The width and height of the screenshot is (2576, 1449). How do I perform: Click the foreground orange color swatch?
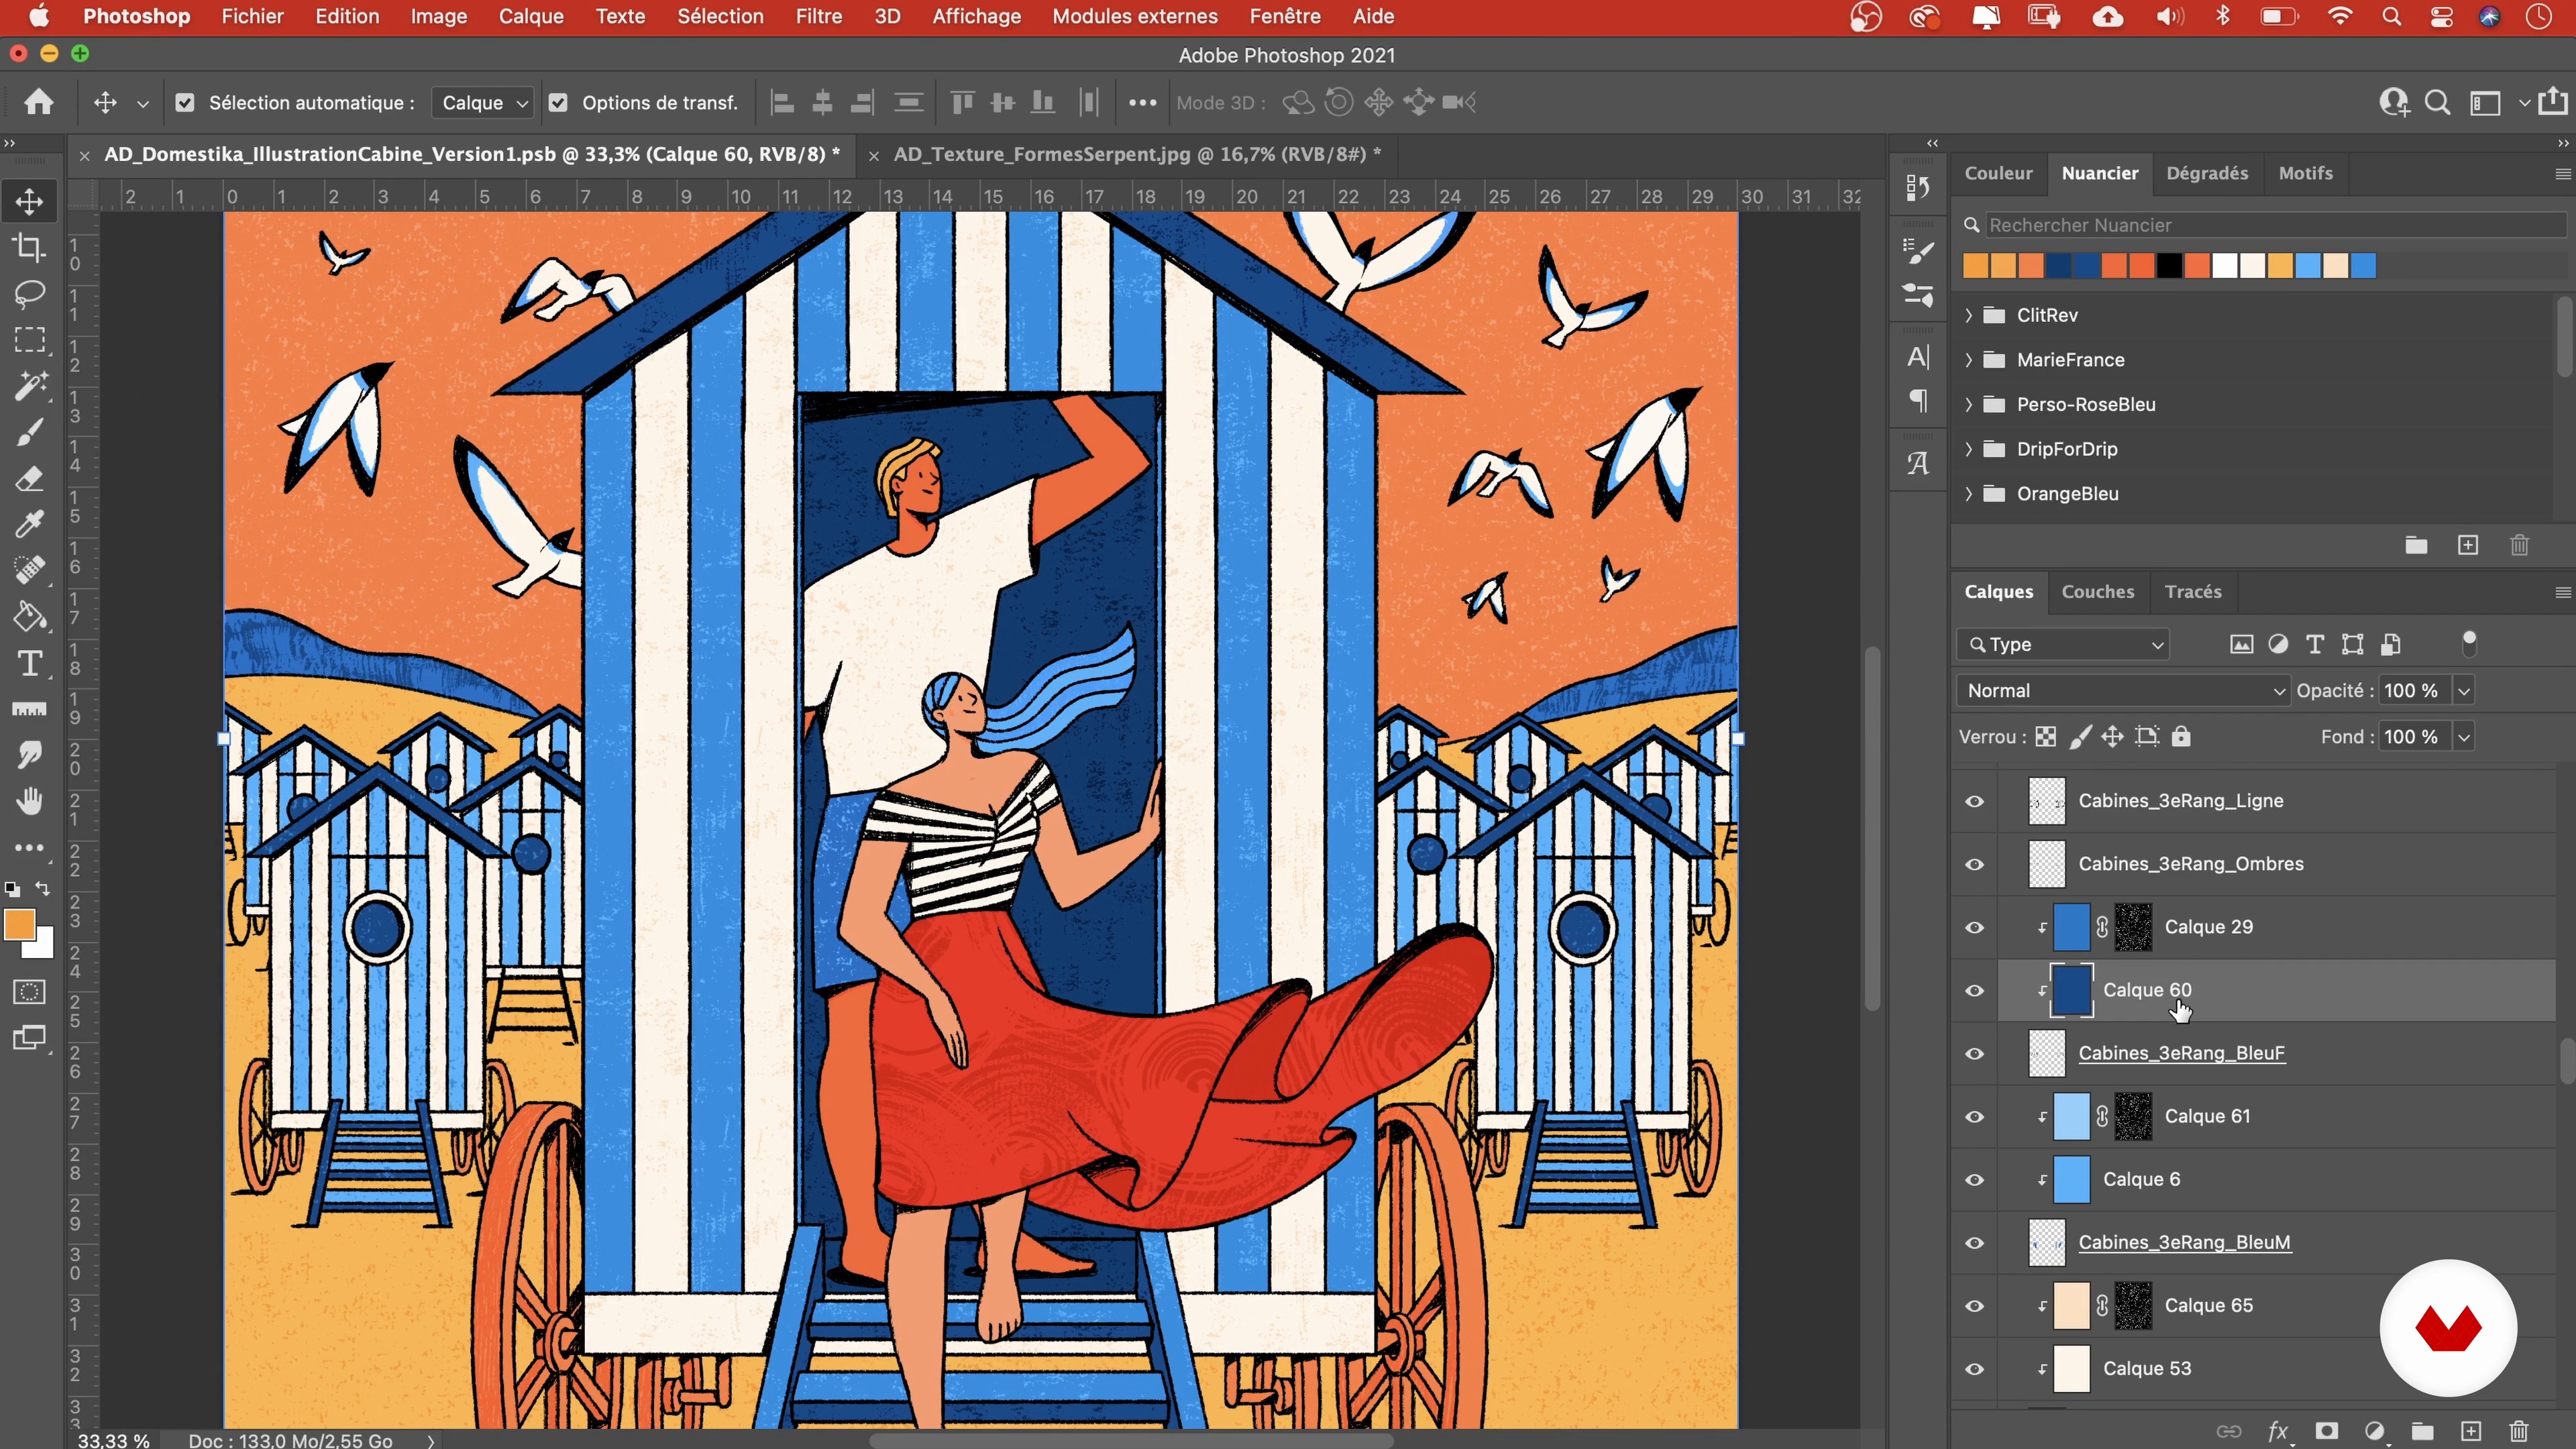[19, 924]
